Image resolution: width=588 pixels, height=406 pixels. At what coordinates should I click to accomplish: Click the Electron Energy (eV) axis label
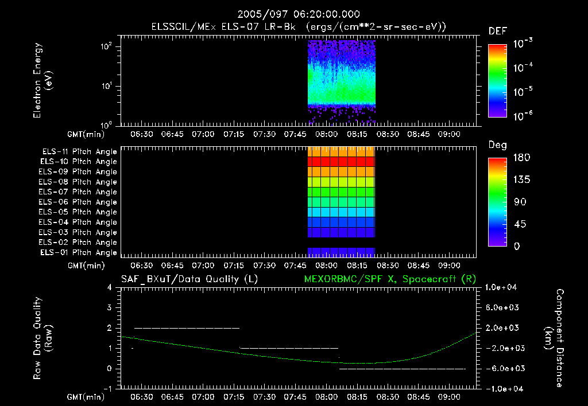coord(42,80)
